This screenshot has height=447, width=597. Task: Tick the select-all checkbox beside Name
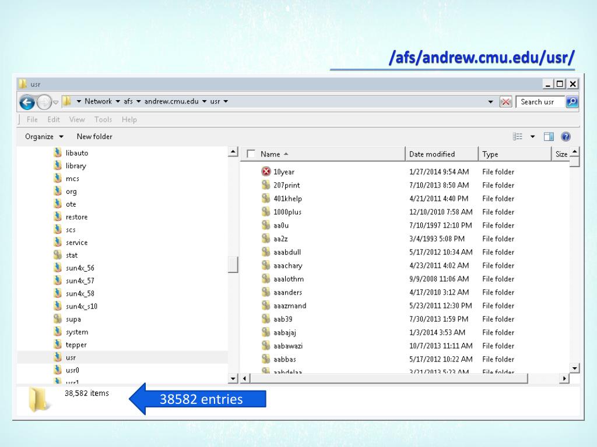tap(251, 154)
